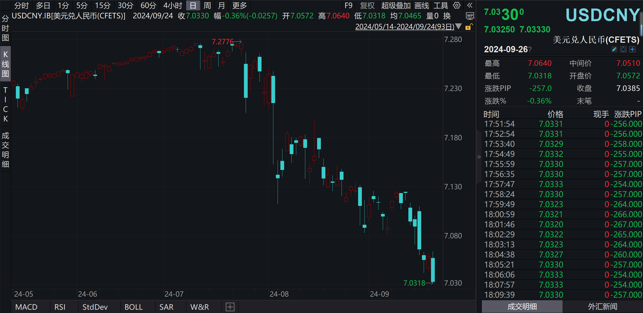The width and height of the screenshot is (643, 313).
Task: Click the 2024/05/14-2024/09/24 date range link
Action: tap(405, 27)
